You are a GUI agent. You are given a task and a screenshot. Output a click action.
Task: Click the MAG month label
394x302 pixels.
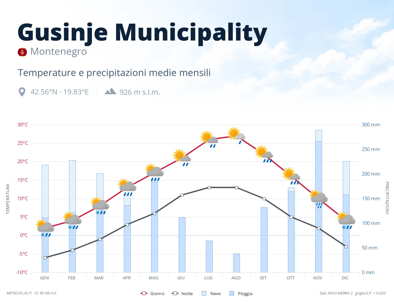[153, 278]
